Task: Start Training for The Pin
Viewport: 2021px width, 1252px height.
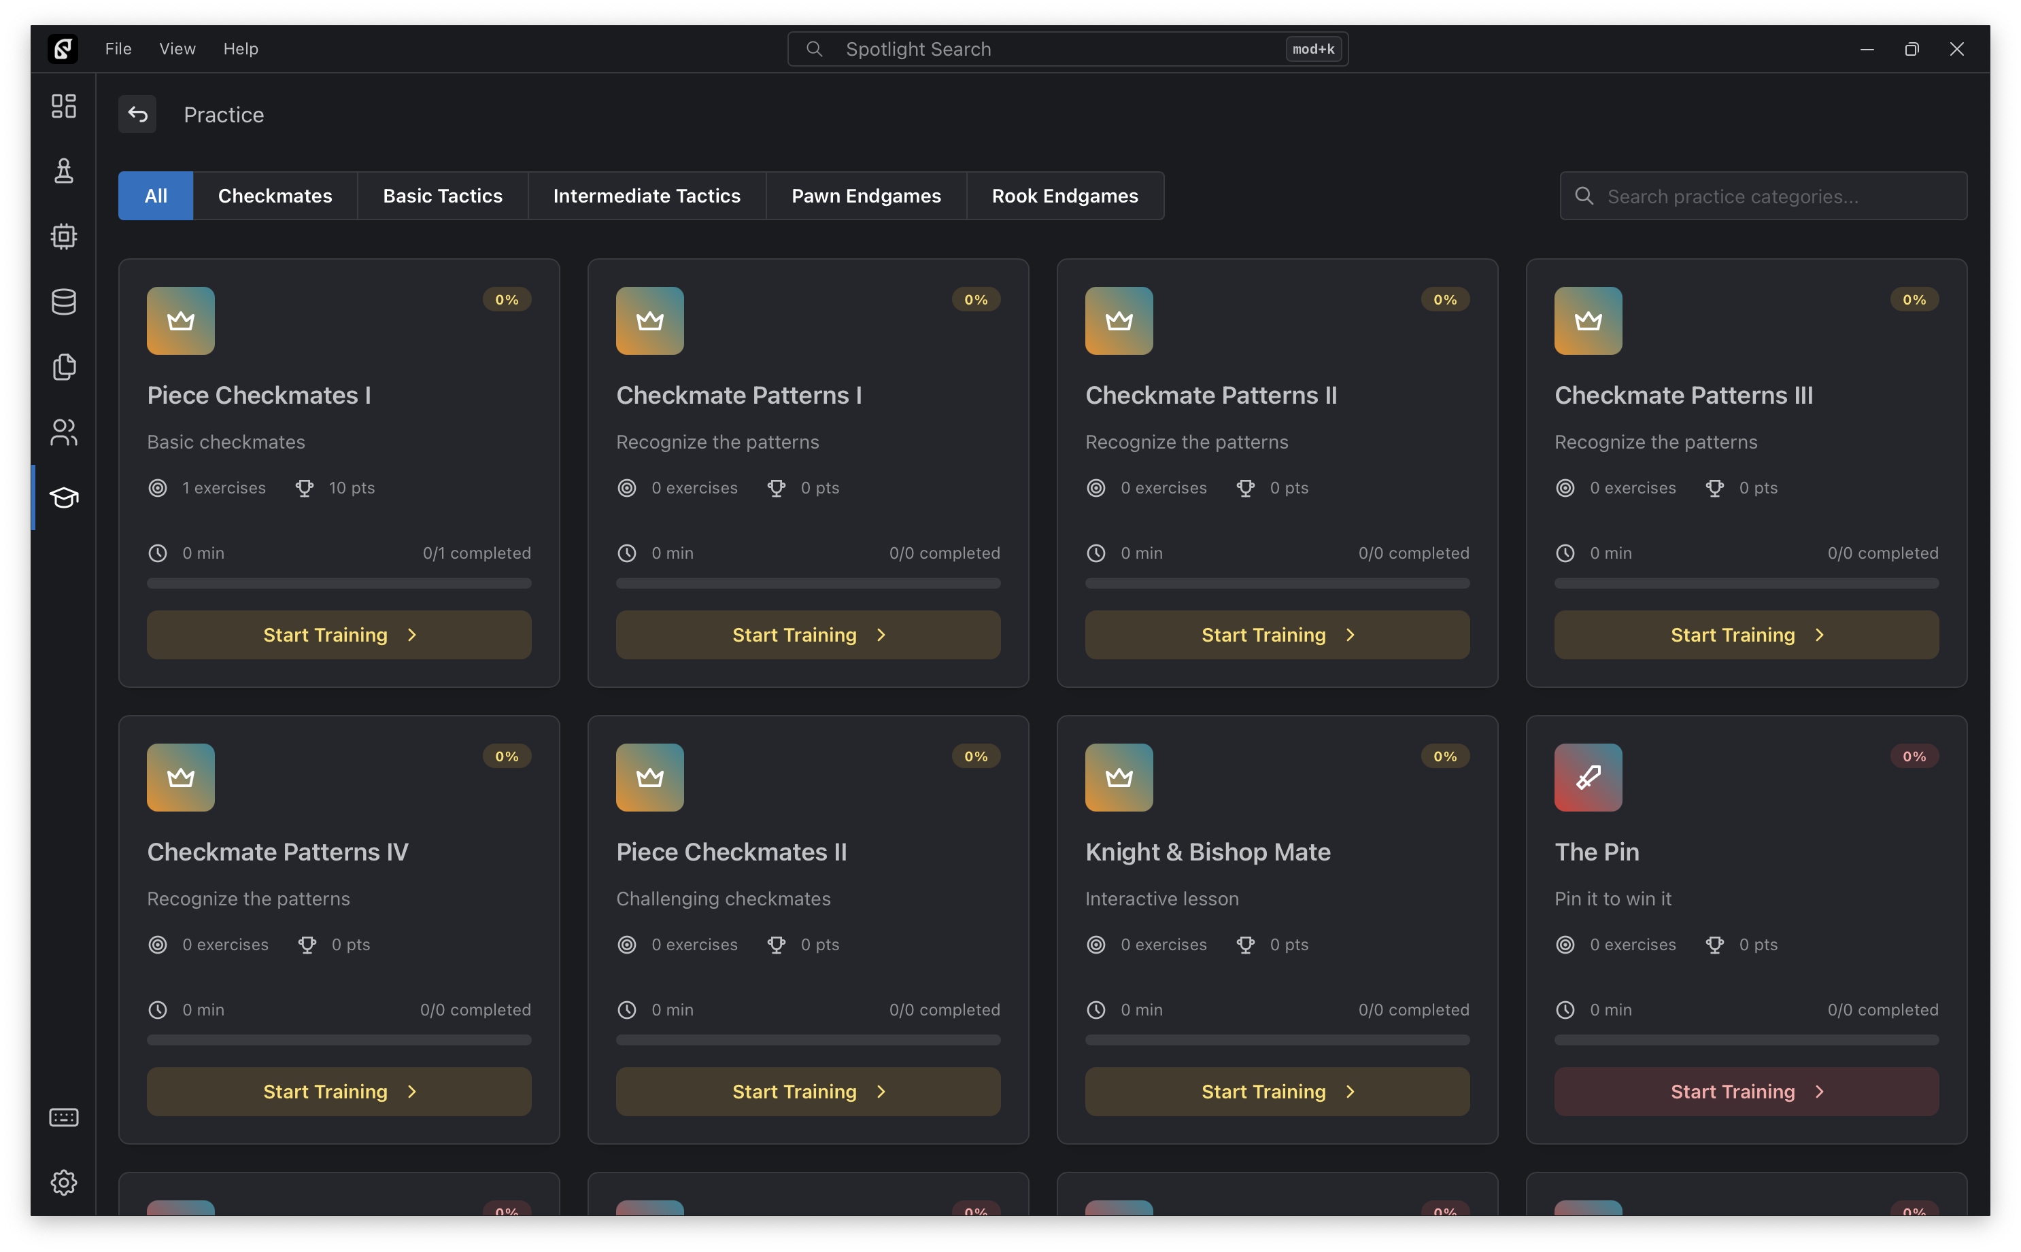Action: (1746, 1092)
